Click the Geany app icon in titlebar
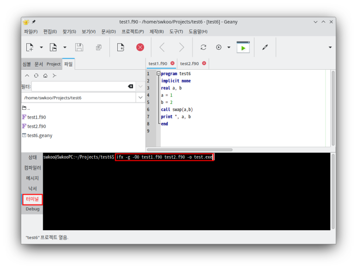The height and width of the screenshot is (269, 357). [x=26, y=22]
